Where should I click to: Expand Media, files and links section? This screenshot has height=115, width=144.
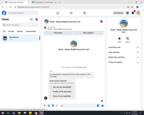[x=124, y=57]
